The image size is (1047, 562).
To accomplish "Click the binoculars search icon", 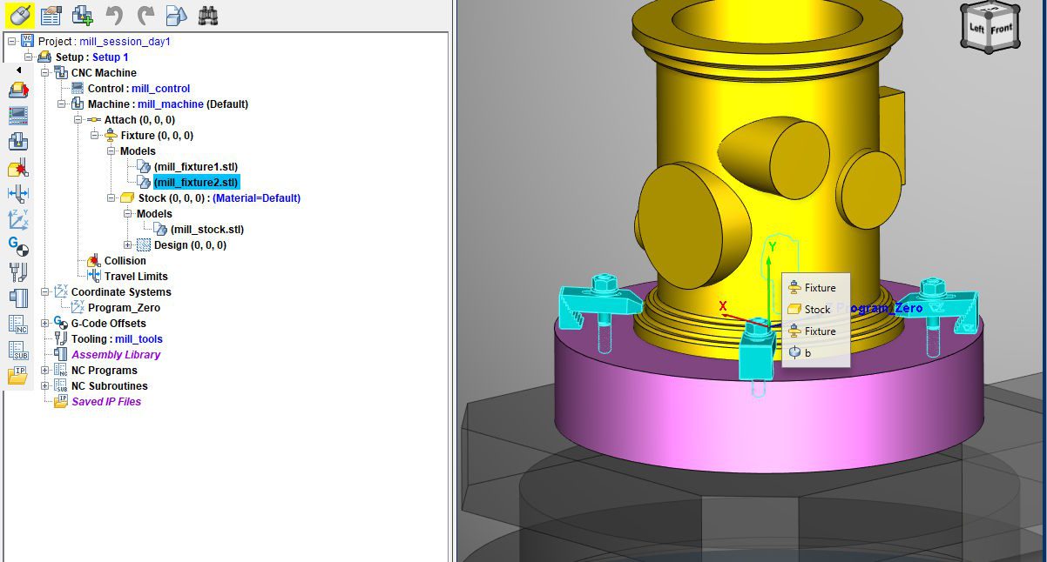I will [207, 15].
